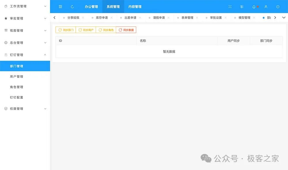Click the 暂无数据 empty table message

pos(169,51)
